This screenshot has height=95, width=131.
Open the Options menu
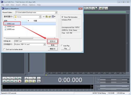(32, 5)
